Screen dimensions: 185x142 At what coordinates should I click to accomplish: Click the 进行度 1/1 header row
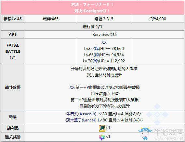coord(92,27)
